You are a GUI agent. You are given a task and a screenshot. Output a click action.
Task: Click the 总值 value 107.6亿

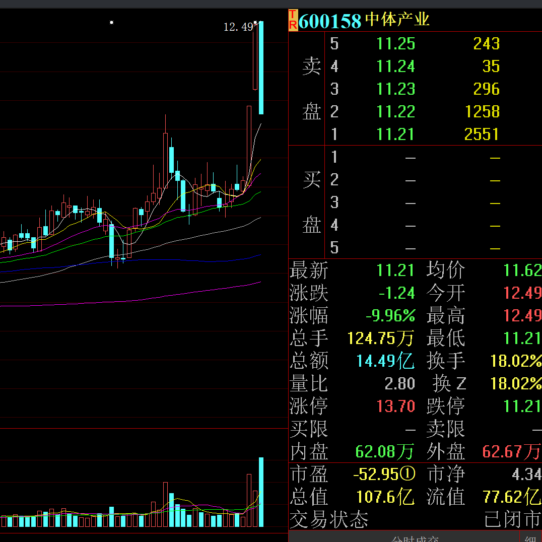[385, 497]
